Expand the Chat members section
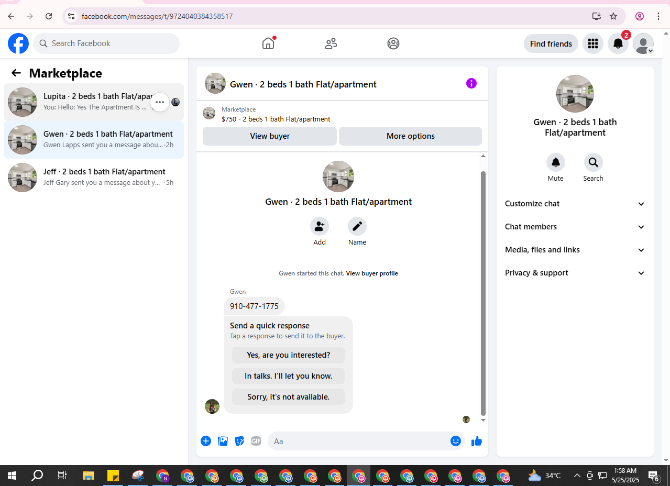 pos(575,227)
